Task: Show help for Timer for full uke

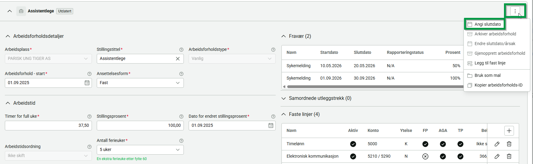Action: pos(89,116)
